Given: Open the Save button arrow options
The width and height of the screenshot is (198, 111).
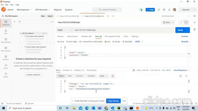Looking at the screenshot, I should click(173, 23).
